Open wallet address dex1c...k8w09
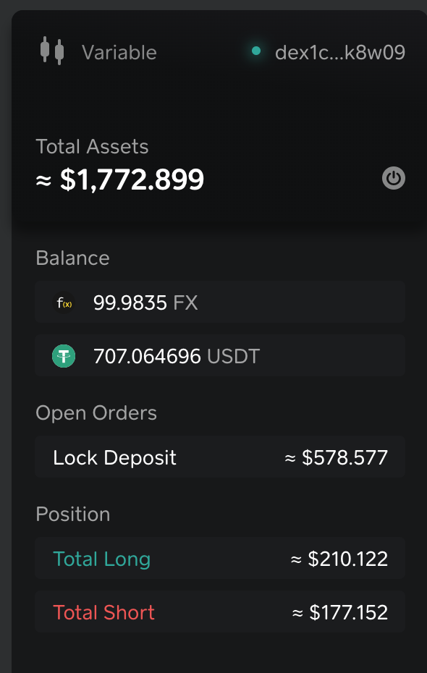The image size is (427, 673). click(x=340, y=52)
